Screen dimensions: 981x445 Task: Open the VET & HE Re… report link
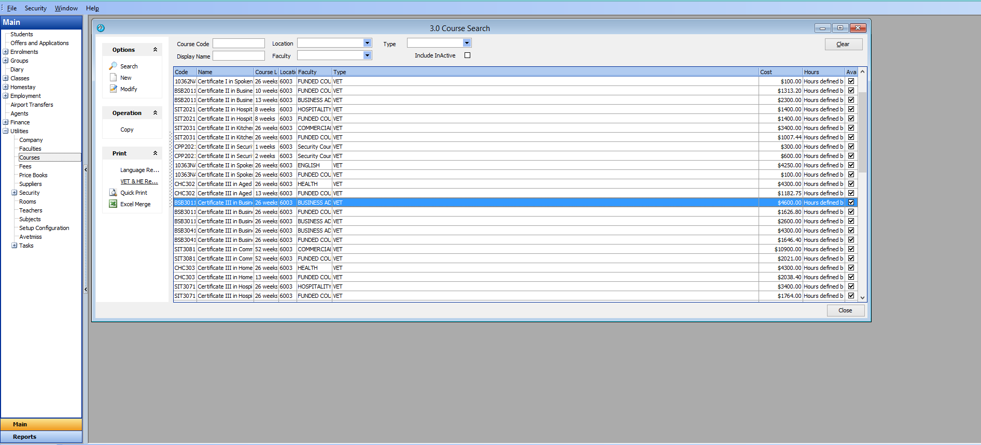[138, 181]
